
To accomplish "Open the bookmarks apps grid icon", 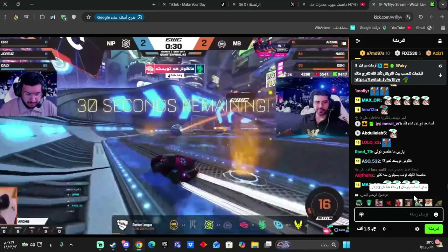I will coord(443,28).
